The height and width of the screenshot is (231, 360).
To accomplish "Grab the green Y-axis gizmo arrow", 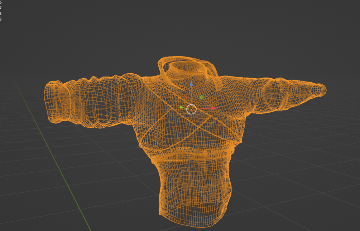I will [181, 107].
